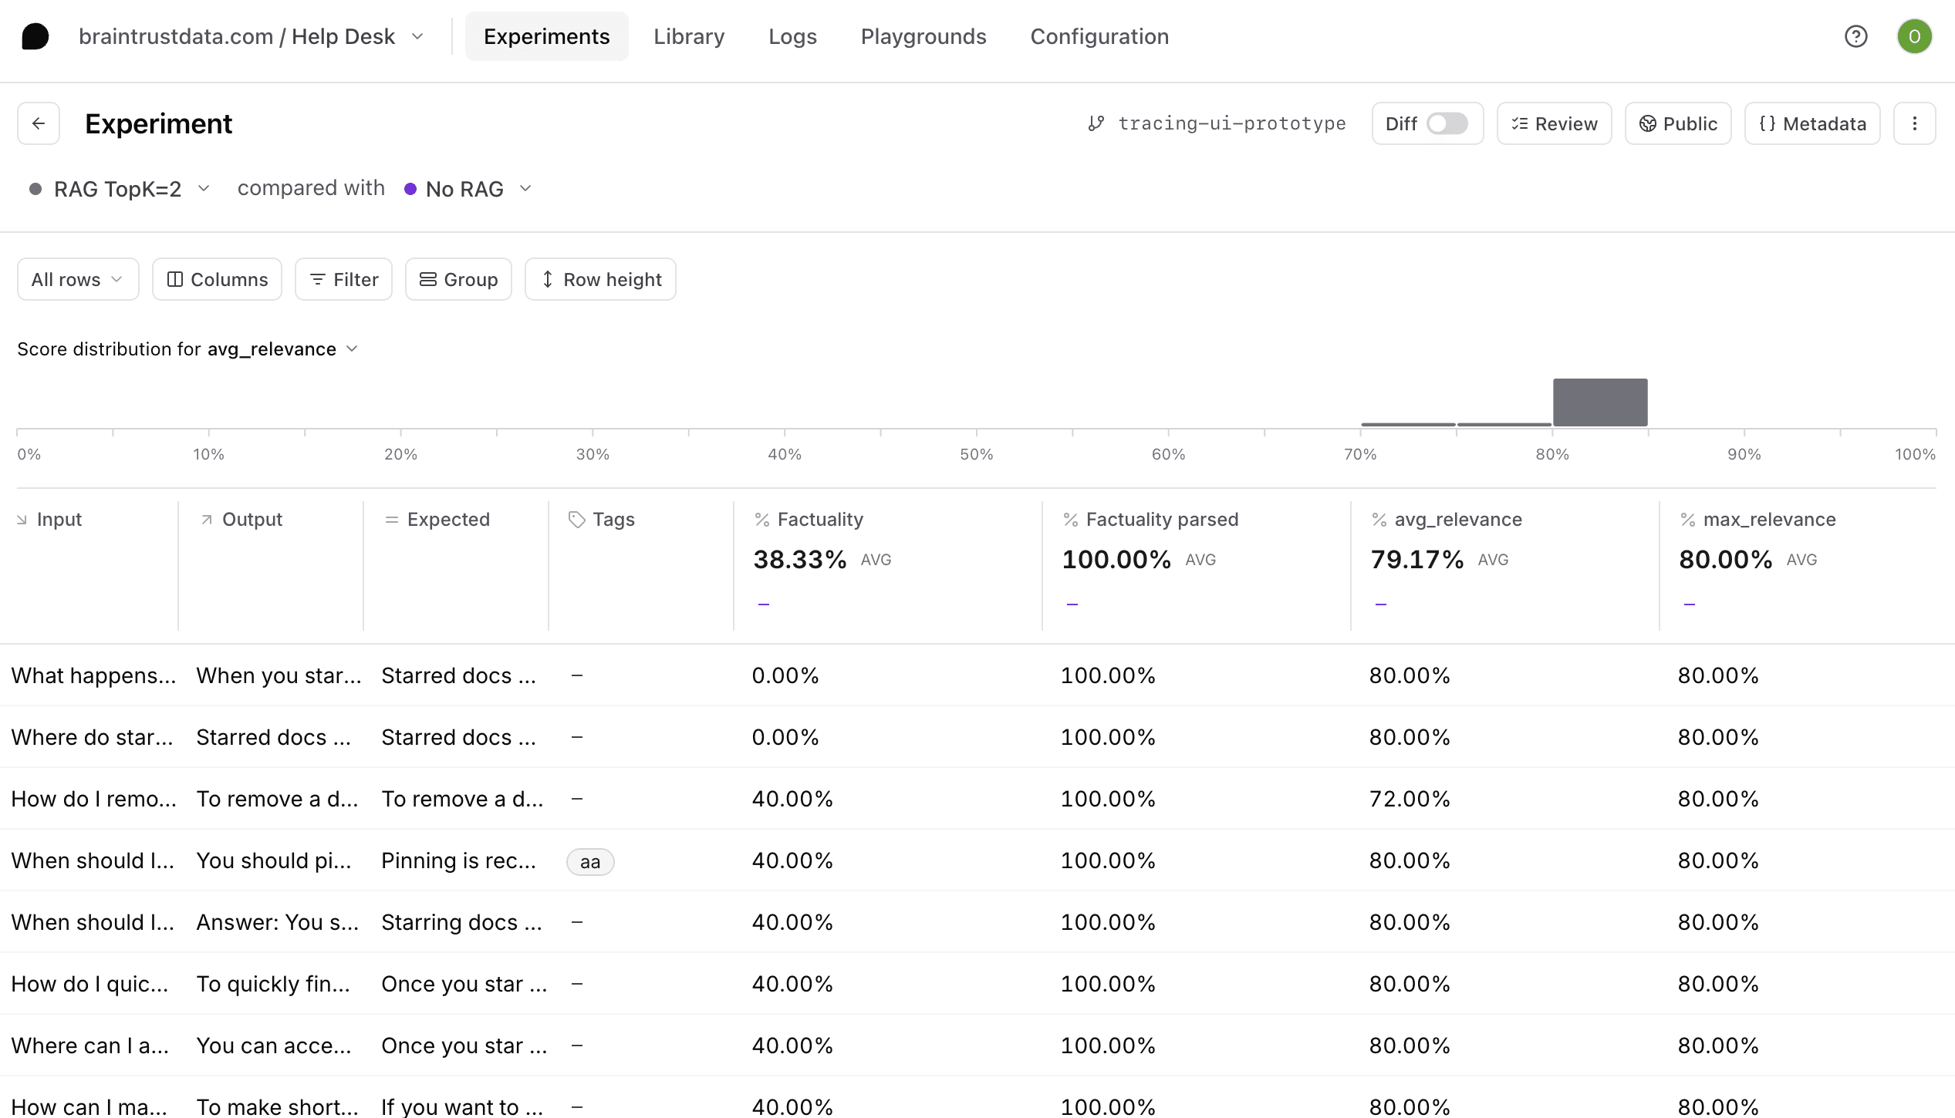This screenshot has height=1118, width=1955.
Task: Select the Experiments tab
Action: [546, 36]
